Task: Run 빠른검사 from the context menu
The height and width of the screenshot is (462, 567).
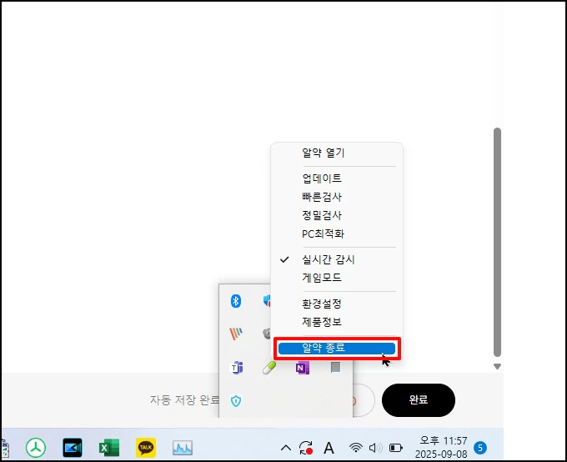Action: click(x=337, y=197)
